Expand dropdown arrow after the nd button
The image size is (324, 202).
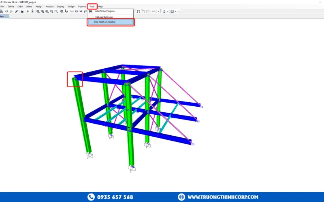click(x=158, y=11)
